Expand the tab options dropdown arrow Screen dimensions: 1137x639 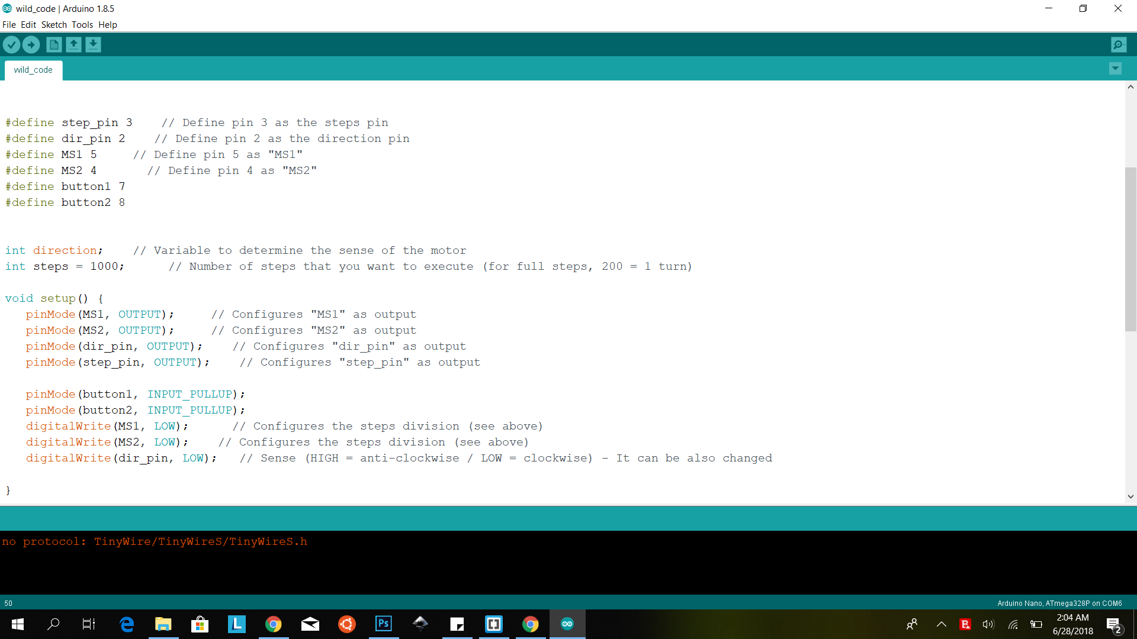[x=1115, y=69]
